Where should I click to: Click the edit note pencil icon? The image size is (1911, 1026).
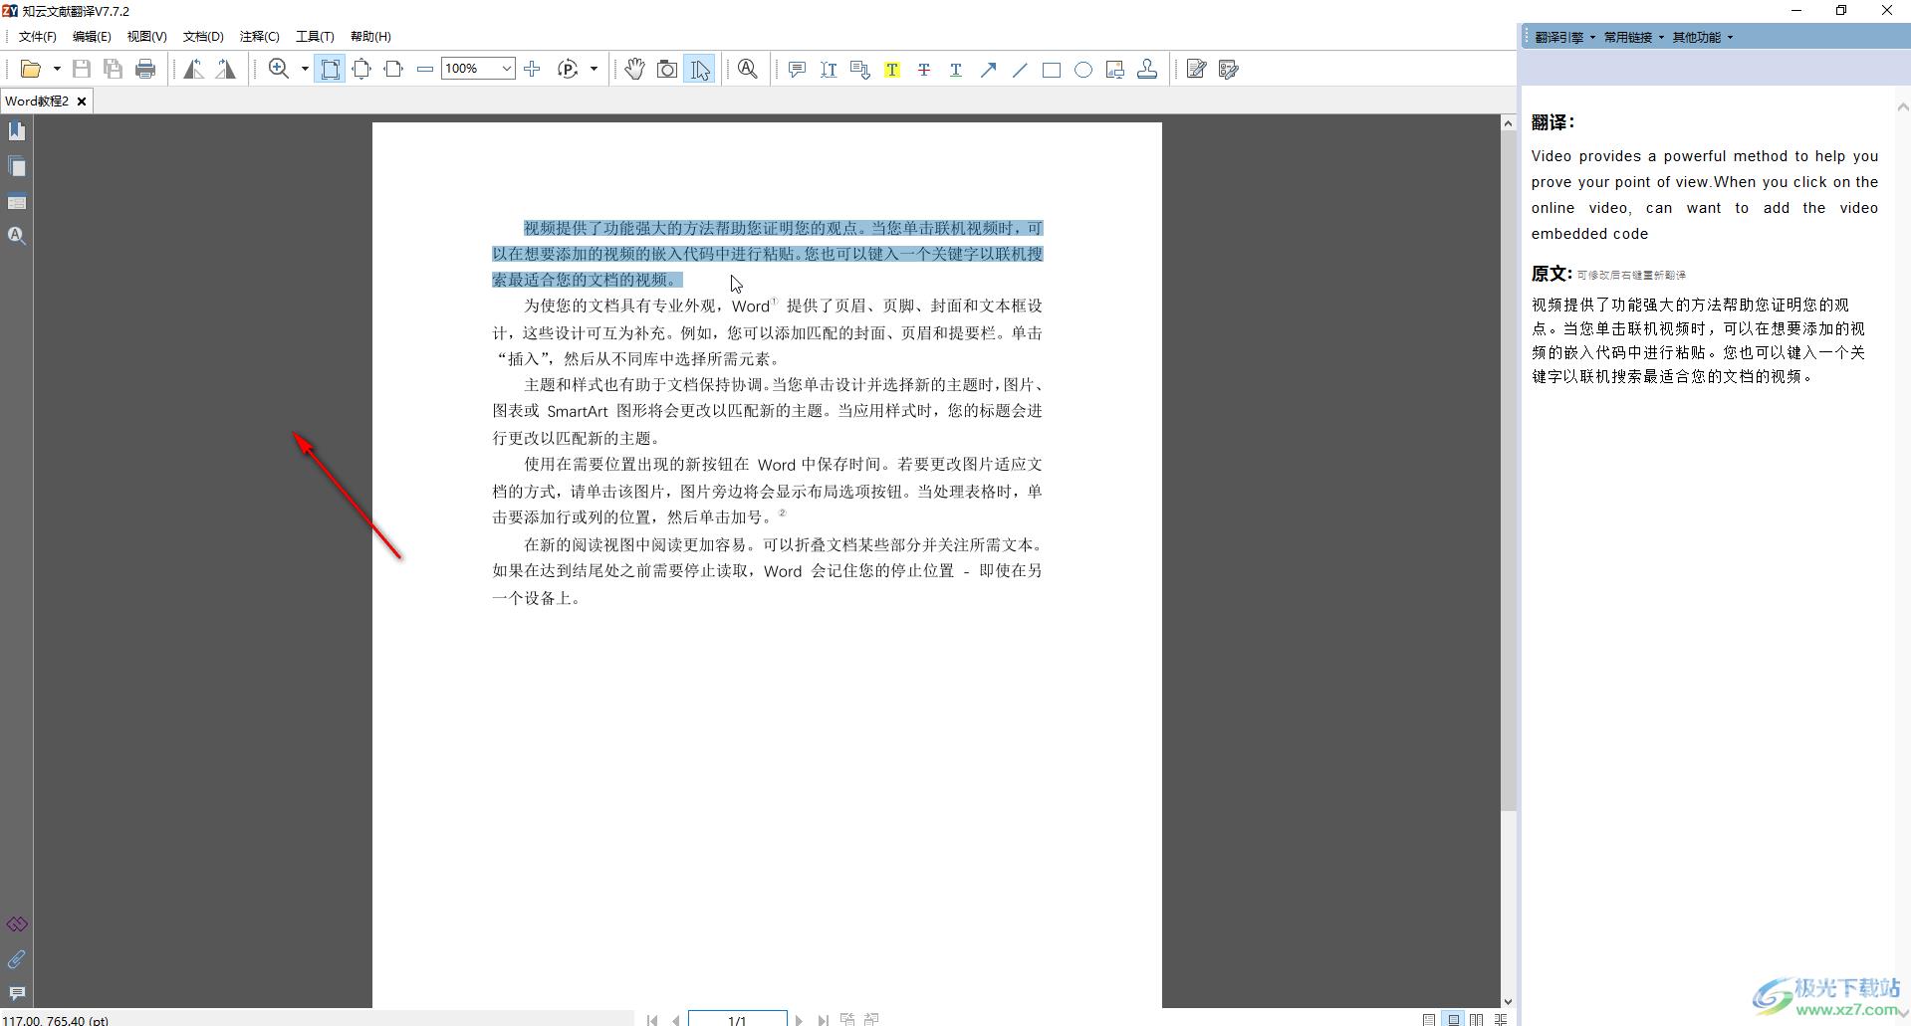pyautogui.click(x=1197, y=69)
